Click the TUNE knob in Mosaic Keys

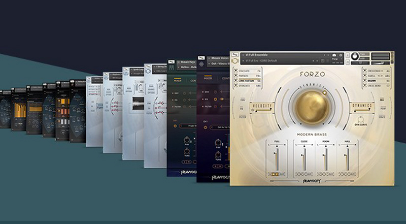[187, 151]
